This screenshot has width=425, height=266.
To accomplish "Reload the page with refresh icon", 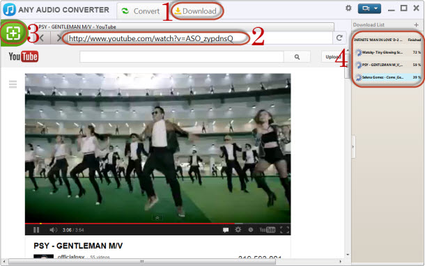I will (339, 38).
